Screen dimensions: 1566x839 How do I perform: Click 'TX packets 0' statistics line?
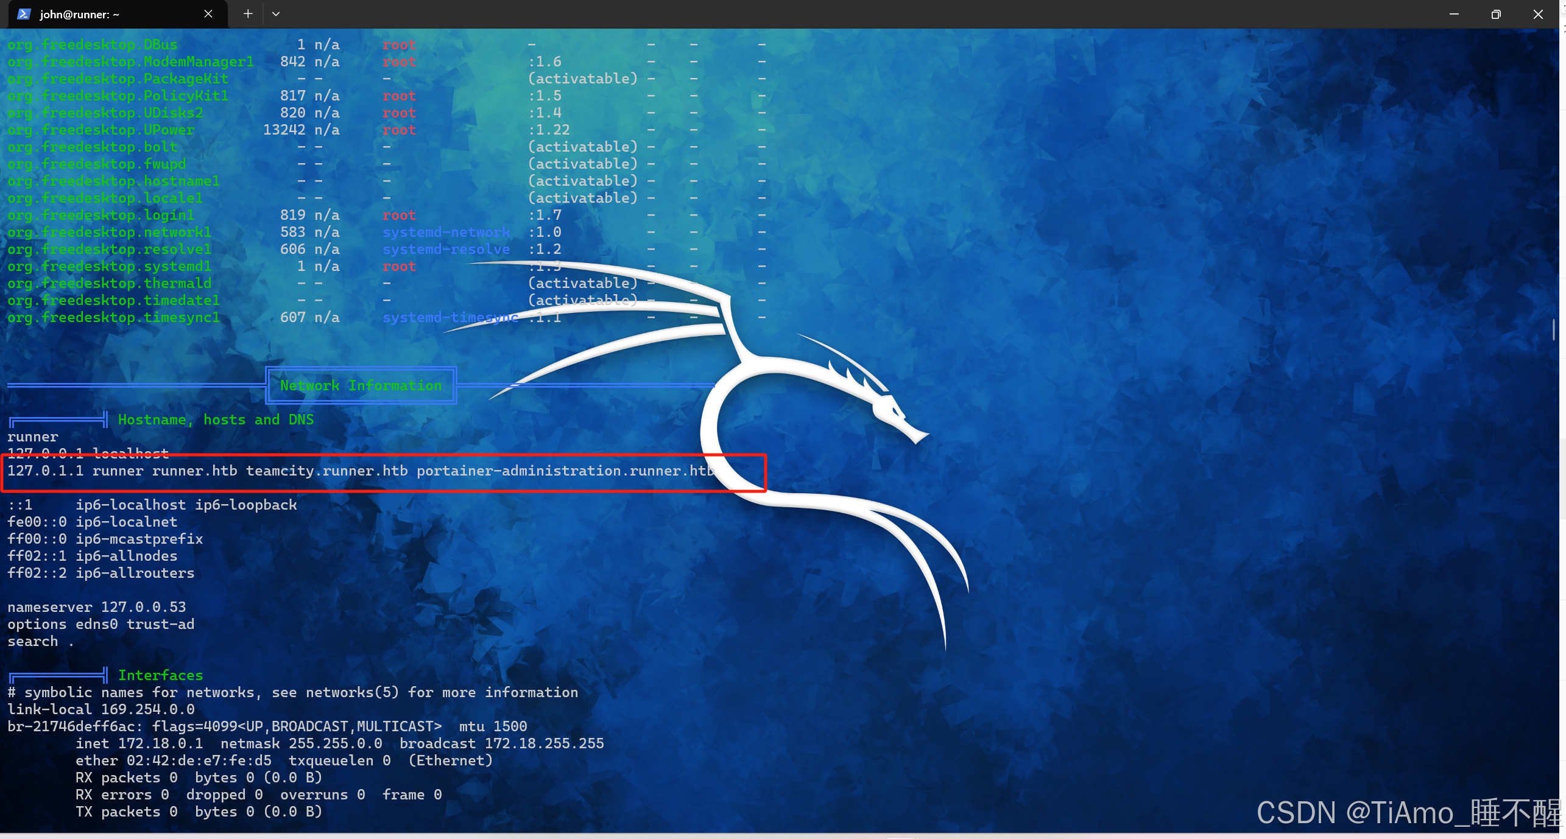click(199, 812)
